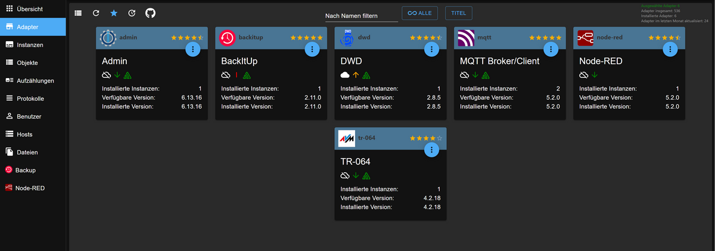Click the filter by name field

(x=362, y=16)
